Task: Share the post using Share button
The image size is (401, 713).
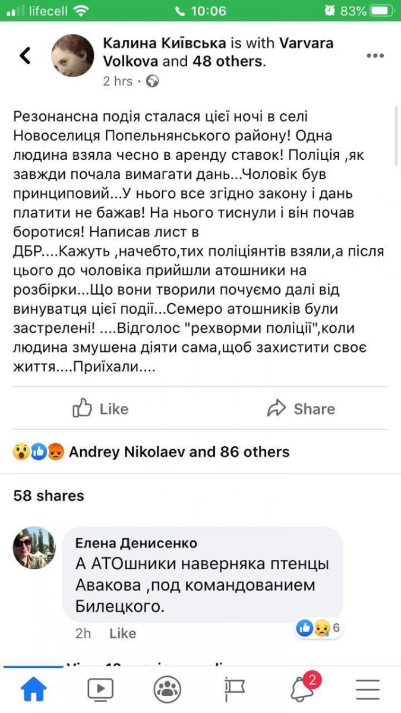Action: click(301, 409)
